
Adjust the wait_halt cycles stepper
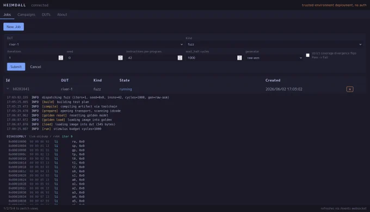(239, 58)
